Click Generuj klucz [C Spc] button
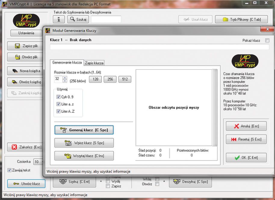 coord(84,130)
